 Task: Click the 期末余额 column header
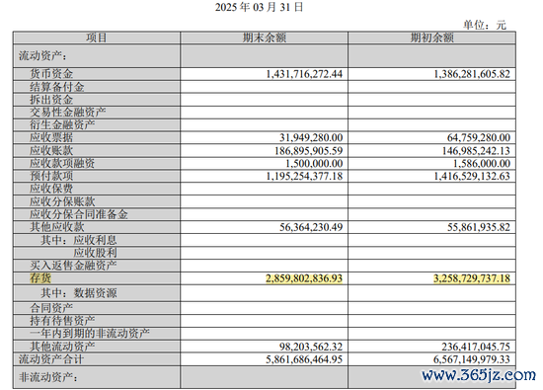click(x=265, y=38)
